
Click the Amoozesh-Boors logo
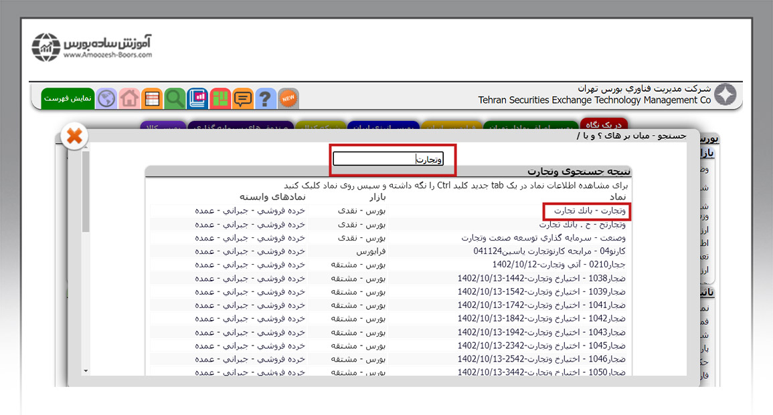(92, 47)
